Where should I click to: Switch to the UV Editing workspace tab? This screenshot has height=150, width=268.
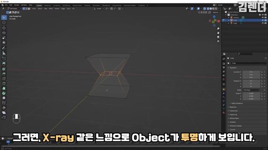(66, 5)
